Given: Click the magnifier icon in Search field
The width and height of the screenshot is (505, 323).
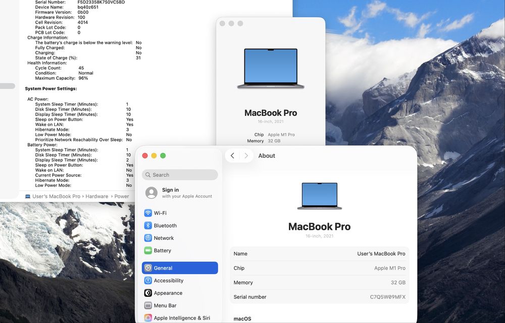Looking at the screenshot, I should tap(148, 175).
